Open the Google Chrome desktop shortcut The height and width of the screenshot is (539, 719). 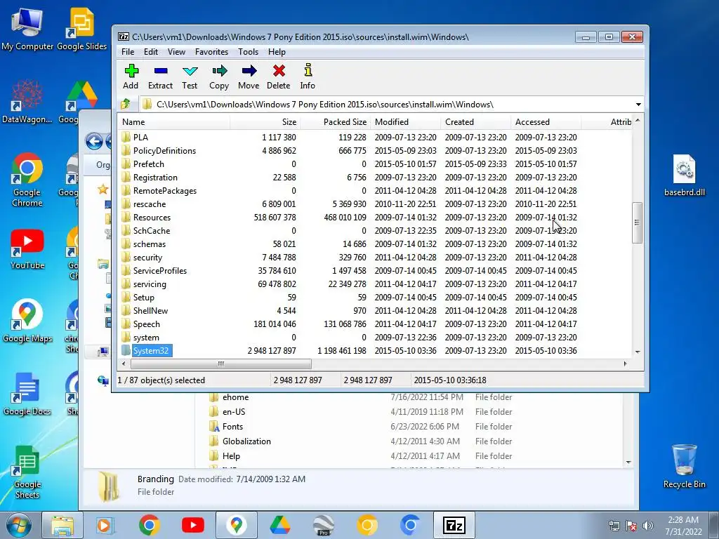(27, 180)
